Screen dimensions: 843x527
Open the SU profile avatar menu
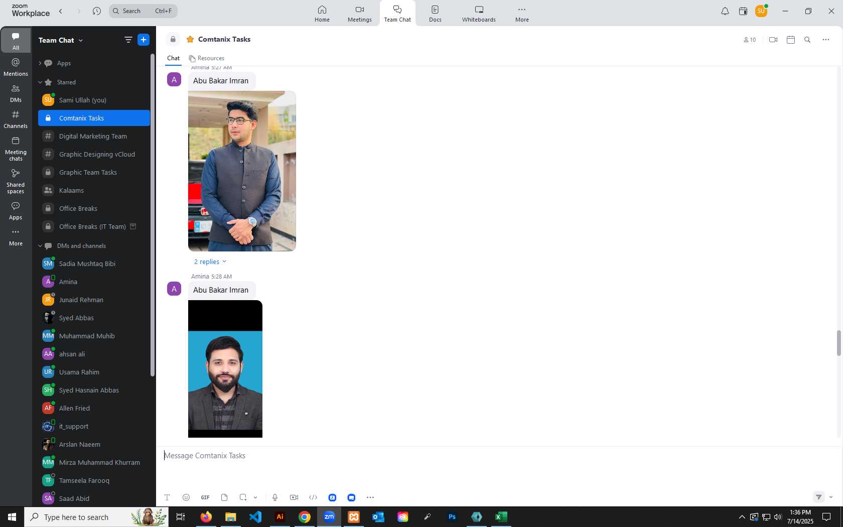pyautogui.click(x=761, y=11)
